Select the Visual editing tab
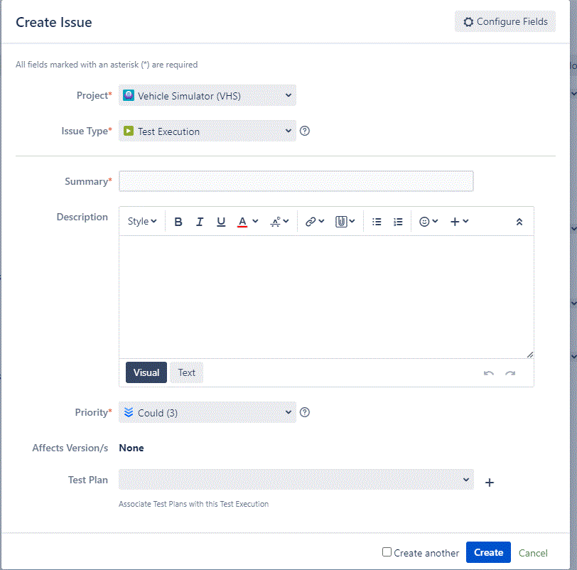This screenshot has width=577, height=570. click(146, 372)
